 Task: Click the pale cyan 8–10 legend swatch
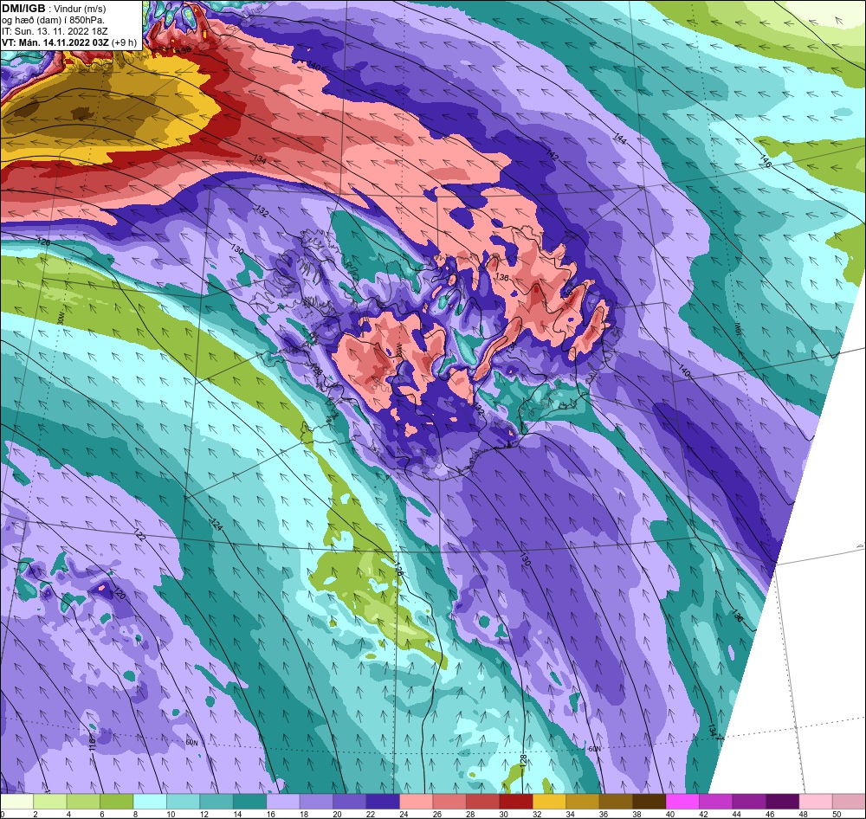coord(150,802)
